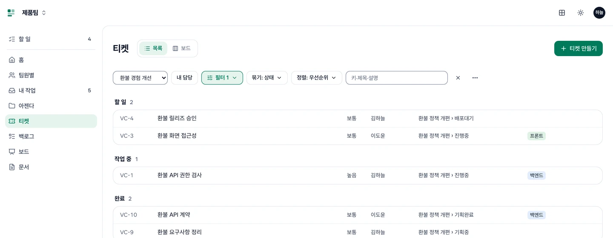This screenshot has width=613, height=238.
Task: Open 아젠다 in the sidebar
Action: click(51, 106)
